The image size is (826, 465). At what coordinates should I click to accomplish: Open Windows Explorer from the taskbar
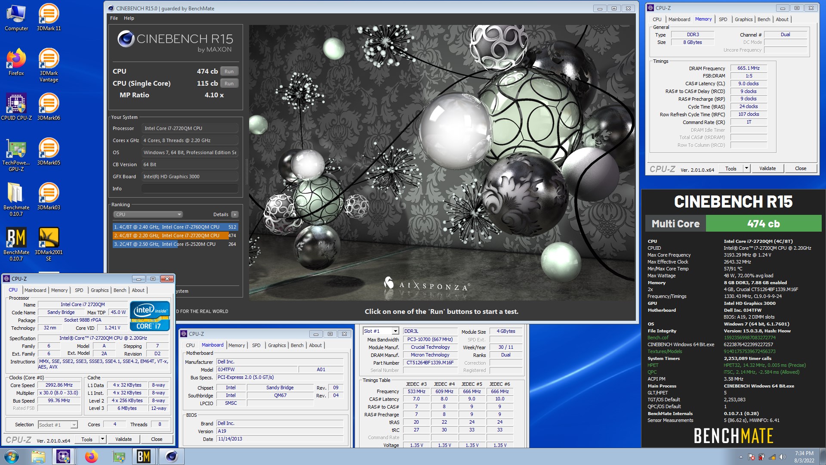(38, 456)
